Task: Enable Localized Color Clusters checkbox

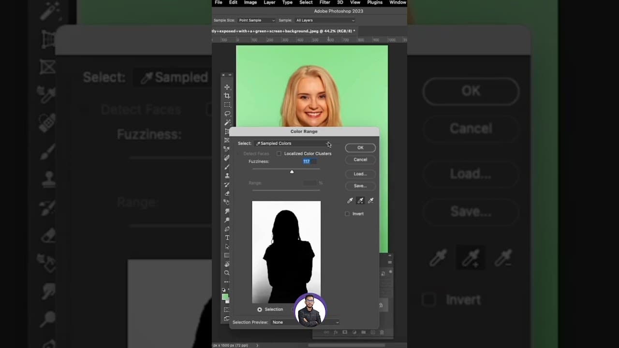Action: point(279,154)
